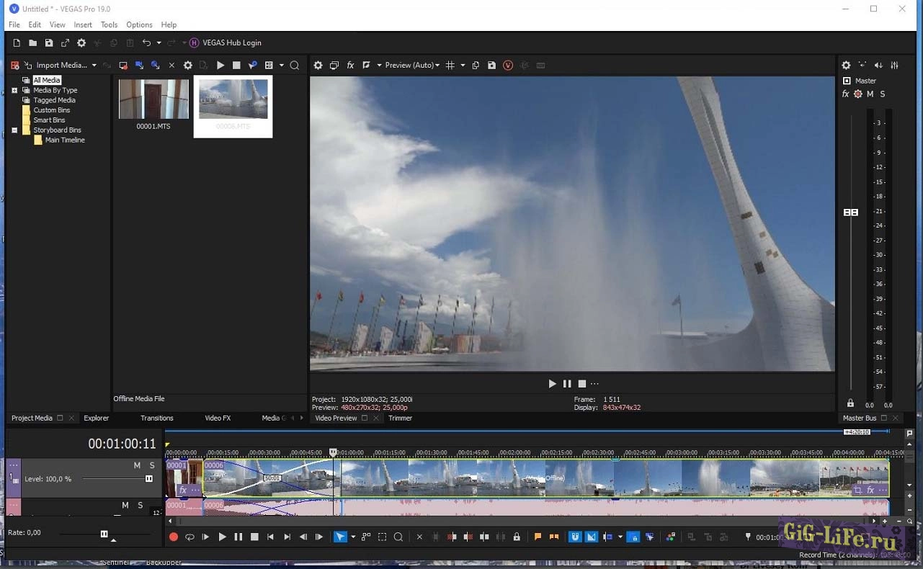
Task: Solo the audio track
Action: pos(141,506)
